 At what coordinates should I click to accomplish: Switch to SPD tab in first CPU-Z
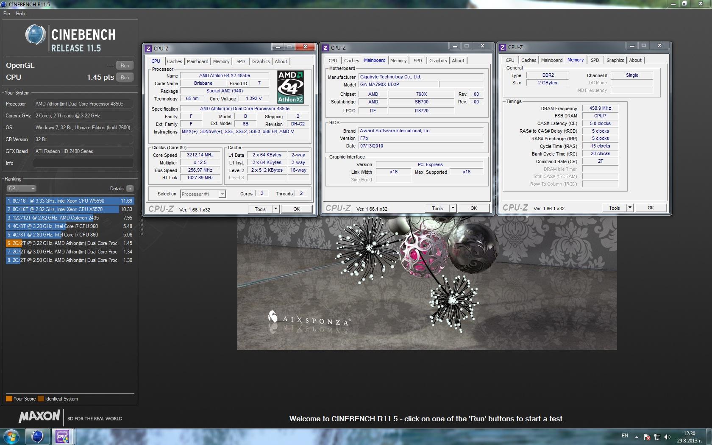pos(240,61)
